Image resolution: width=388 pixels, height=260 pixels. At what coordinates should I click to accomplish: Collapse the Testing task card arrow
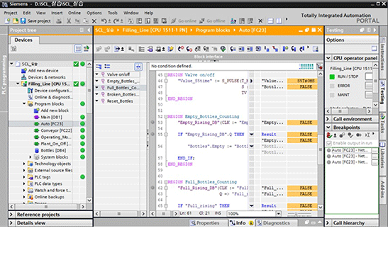(375, 30)
